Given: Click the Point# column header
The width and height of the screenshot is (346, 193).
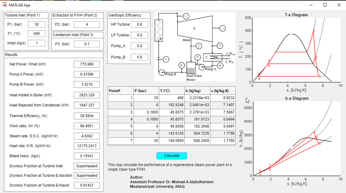Looking at the screenshot, I should pos(121,91).
